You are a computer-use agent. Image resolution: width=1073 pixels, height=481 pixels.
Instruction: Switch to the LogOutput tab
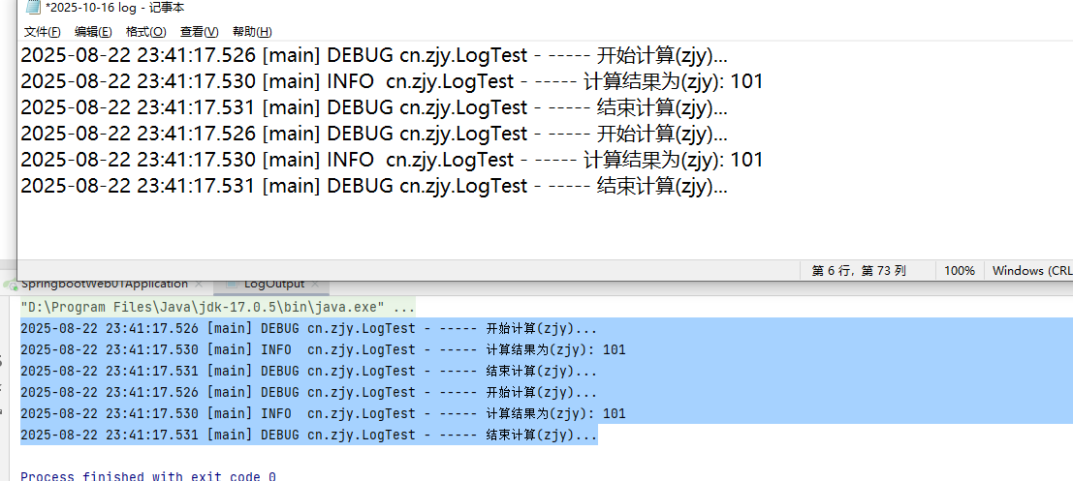click(273, 285)
